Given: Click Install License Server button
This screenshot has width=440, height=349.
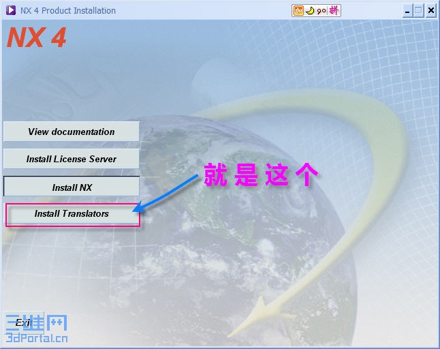Looking at the screenshot, I should (72, 159).
